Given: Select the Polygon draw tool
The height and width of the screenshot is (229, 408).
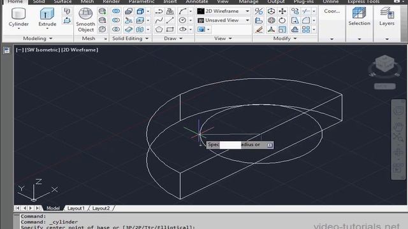Looking at the screenshot, I should [x=159, y=29].
